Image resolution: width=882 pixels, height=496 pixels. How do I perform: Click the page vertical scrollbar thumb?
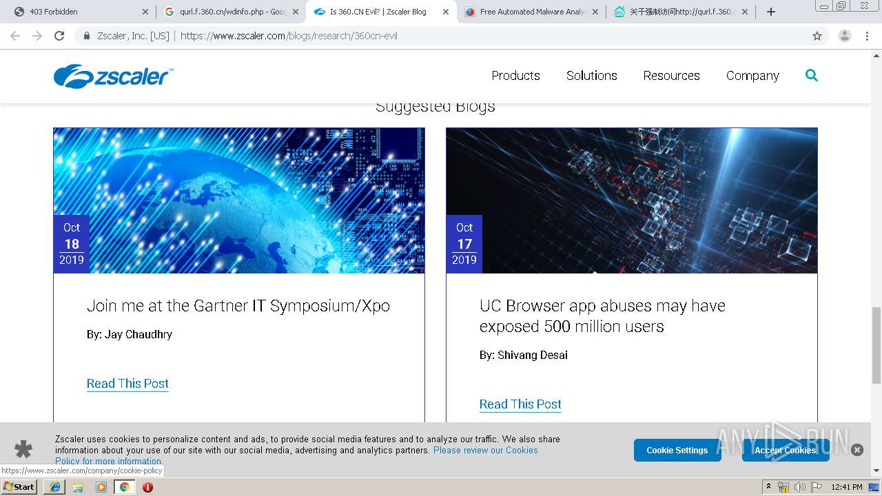(876, 345)
